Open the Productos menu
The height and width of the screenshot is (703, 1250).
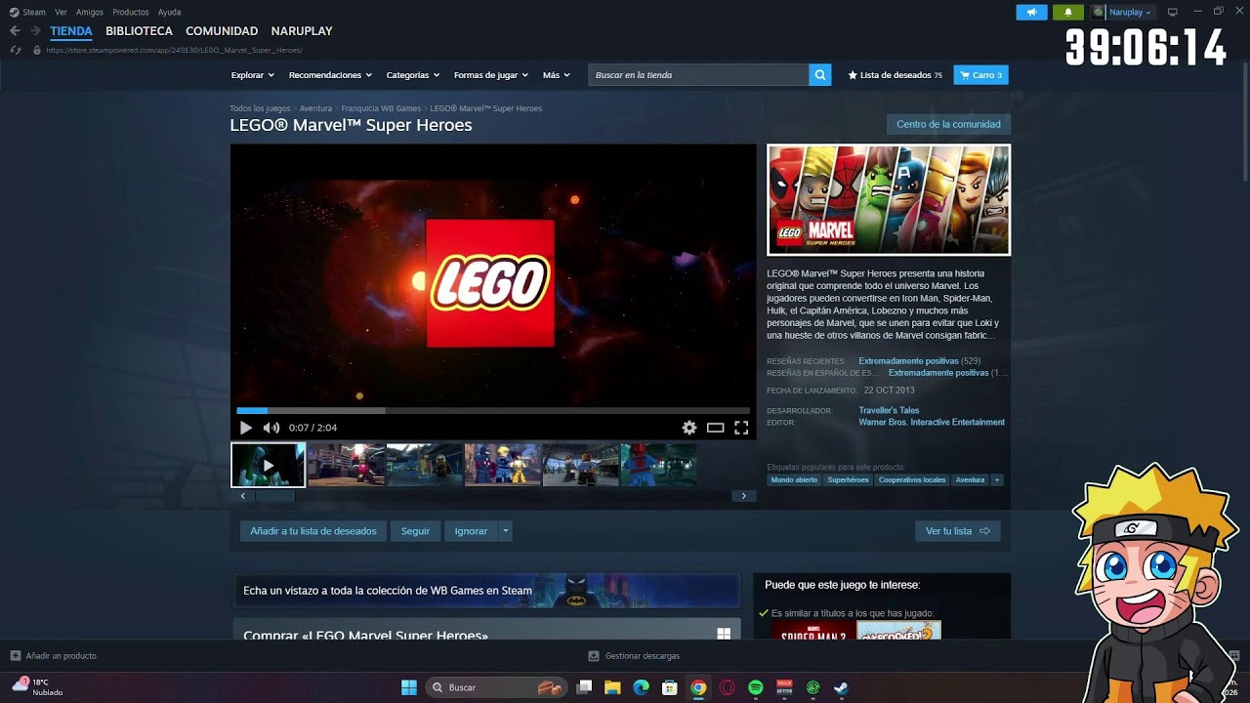pos(131,12)
